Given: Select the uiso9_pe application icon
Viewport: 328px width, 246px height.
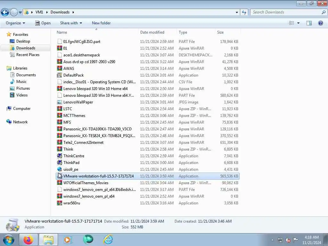Looking at the screenshot, I should pyautogui.click(x=60, y=169).
